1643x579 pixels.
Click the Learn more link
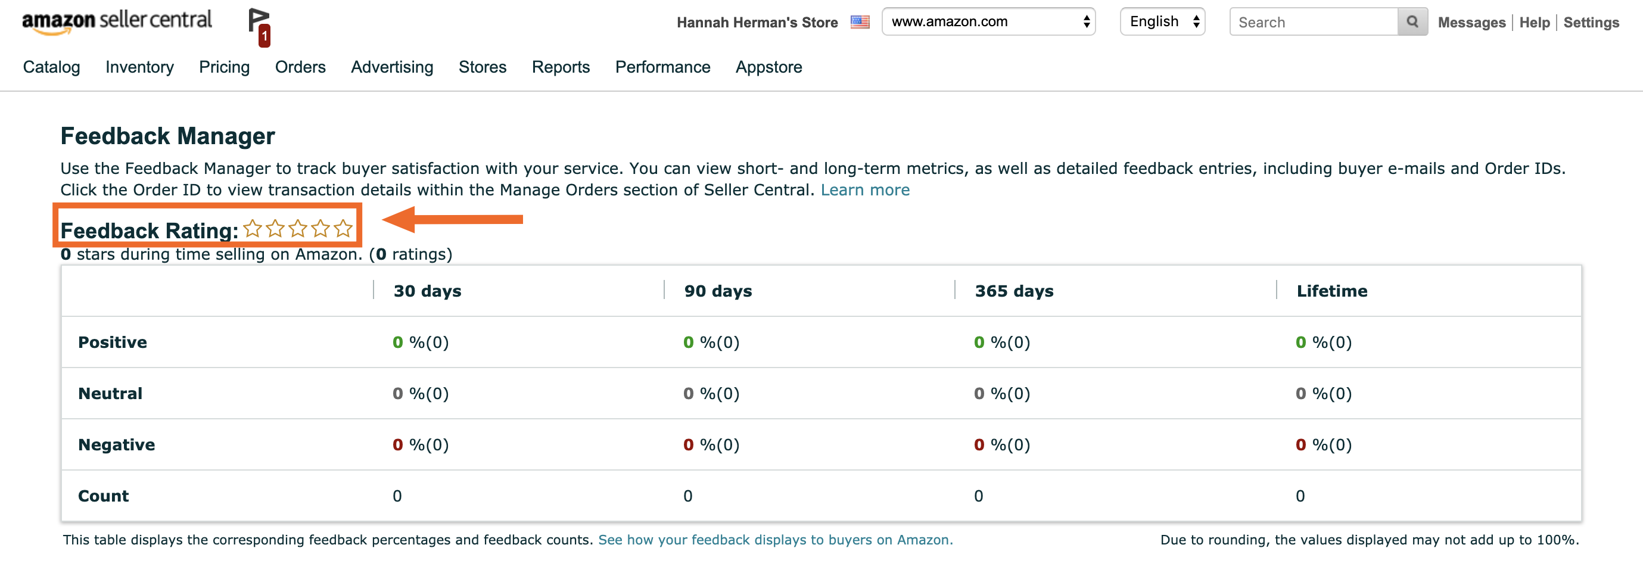tap(865, 190)
